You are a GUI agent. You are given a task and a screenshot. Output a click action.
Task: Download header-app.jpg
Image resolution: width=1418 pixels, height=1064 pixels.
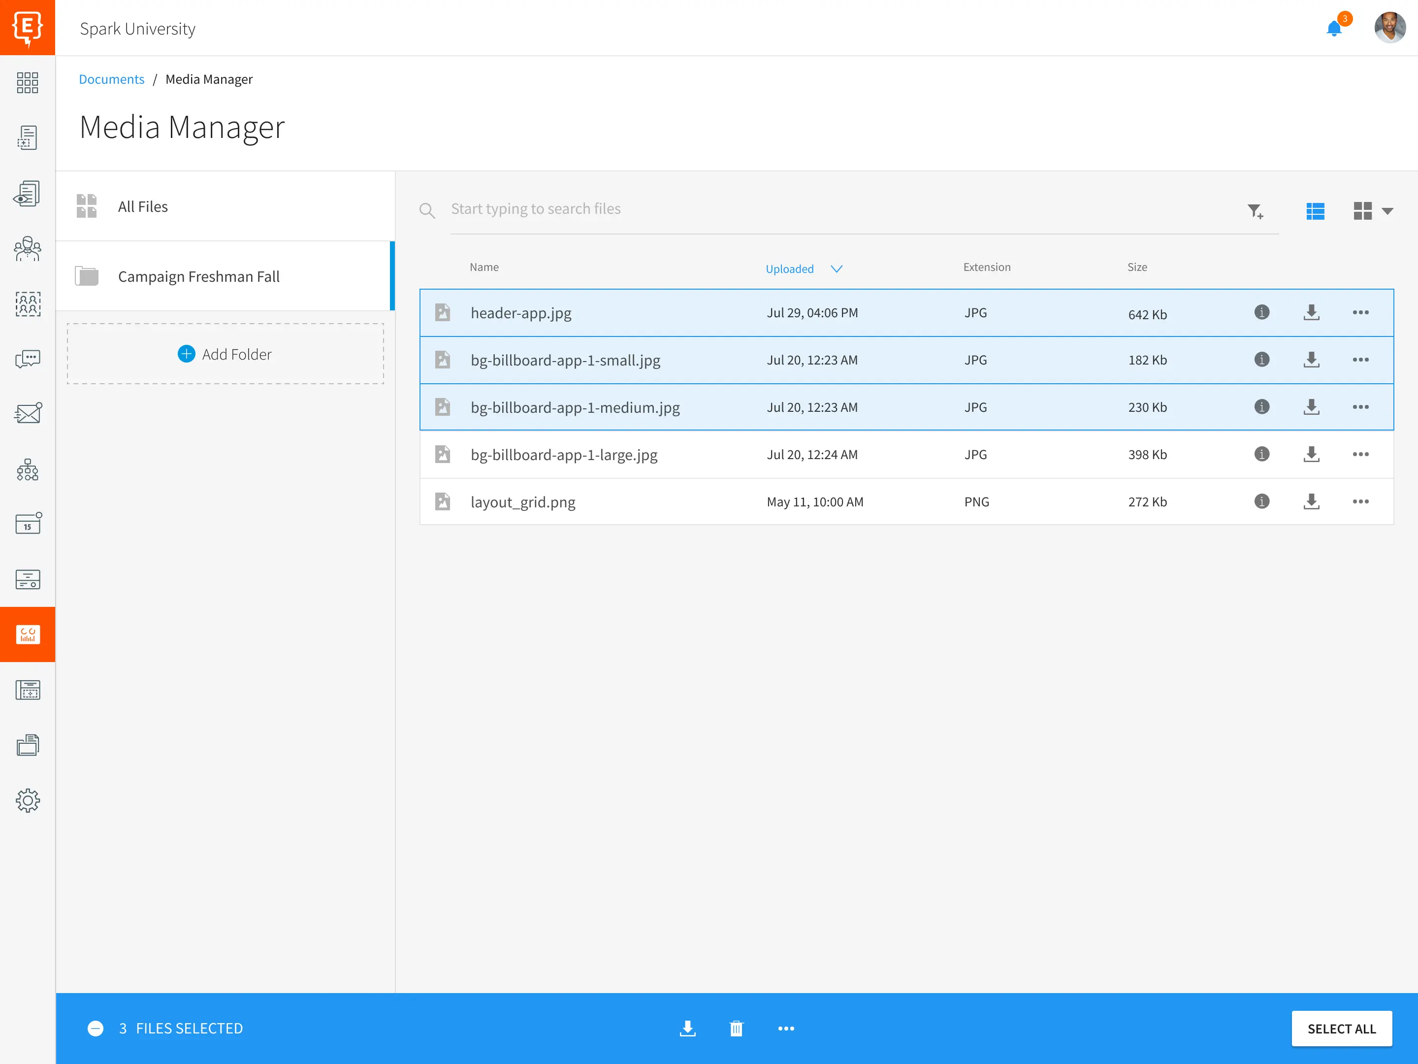[x=1312, y=312]
